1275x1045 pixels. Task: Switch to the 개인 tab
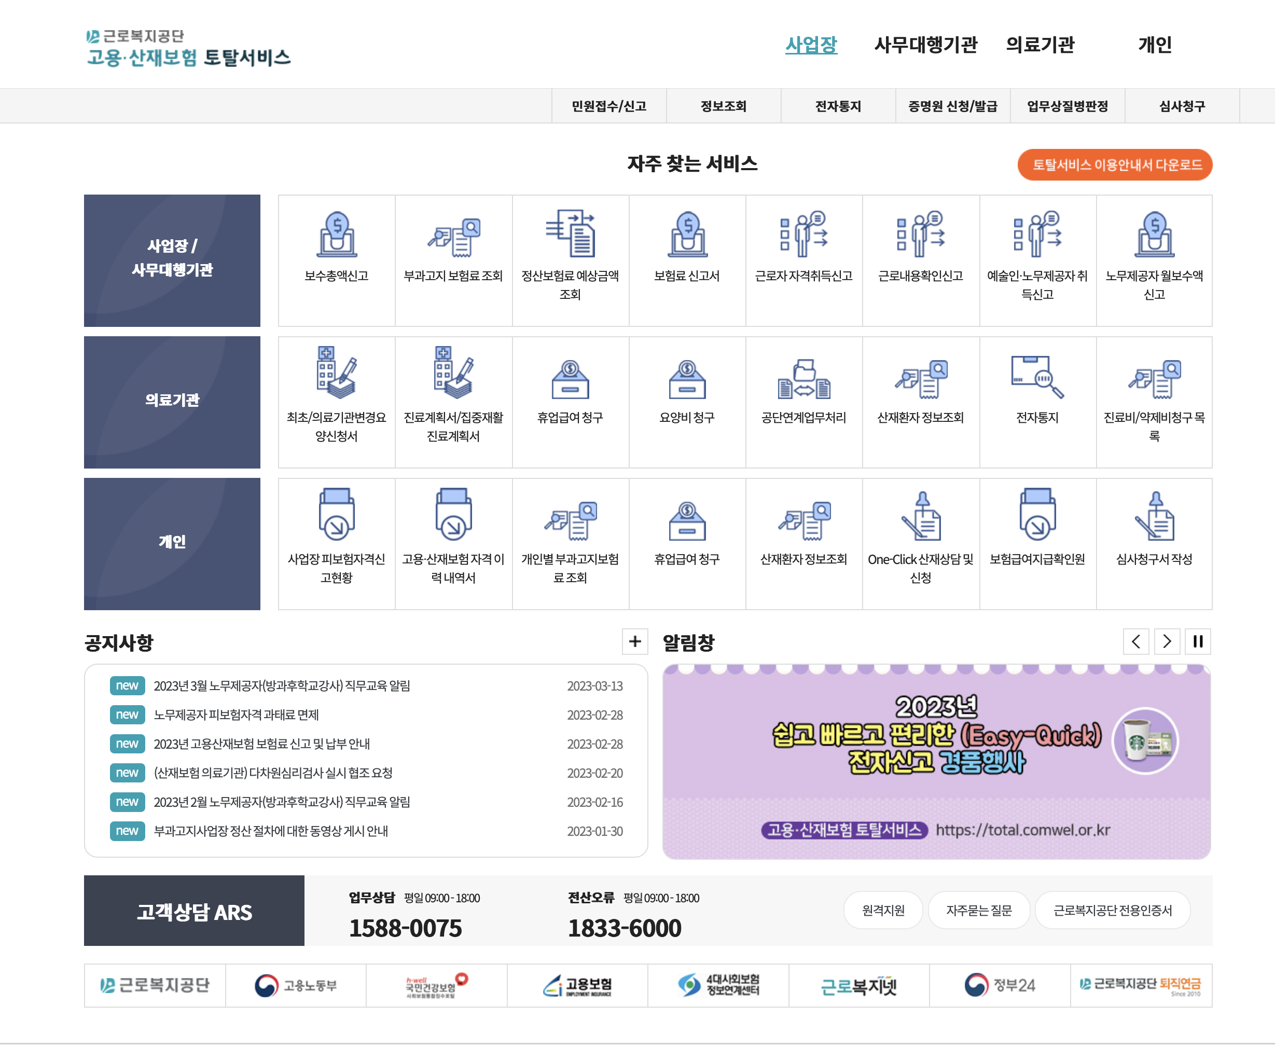(x=1155, y=45)
